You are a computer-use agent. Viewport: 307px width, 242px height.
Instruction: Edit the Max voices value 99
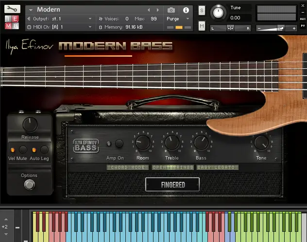tap(153, 19)
